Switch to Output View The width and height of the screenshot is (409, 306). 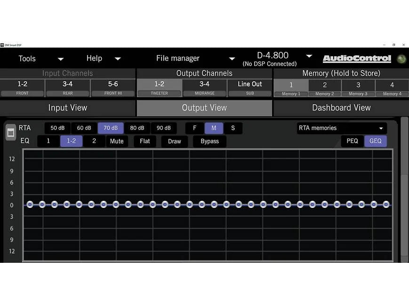(x=204, y=108)
